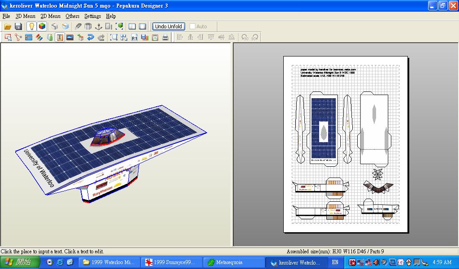459x269 pixels.
Task: Click the 4:59 AM clock
Action: [442, 262]
